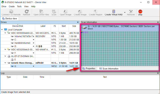Switch to the Scan information tab
This screenshot has width=160, height=94.
(x=109, y=69)
